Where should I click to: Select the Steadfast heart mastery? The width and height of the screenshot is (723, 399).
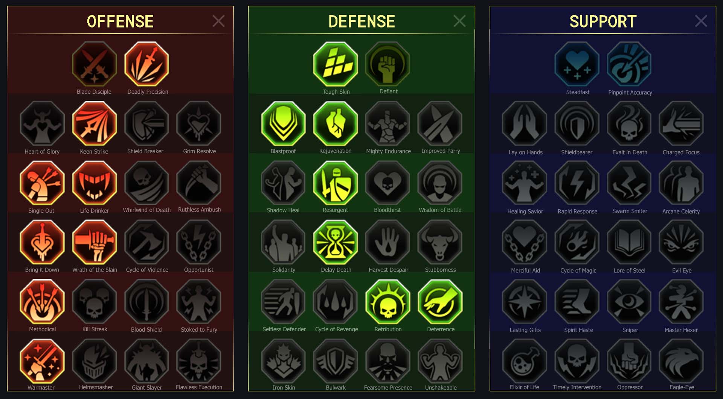[x=577, y=64]
